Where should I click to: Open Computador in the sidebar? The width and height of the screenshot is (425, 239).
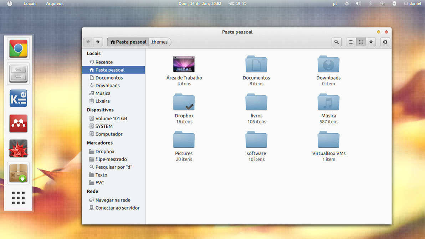click(113, 134)
